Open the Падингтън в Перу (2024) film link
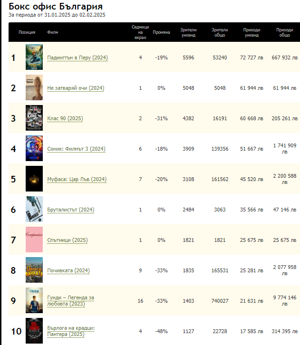The height and width of the screenshot is (345, 300). click(77, 58)
